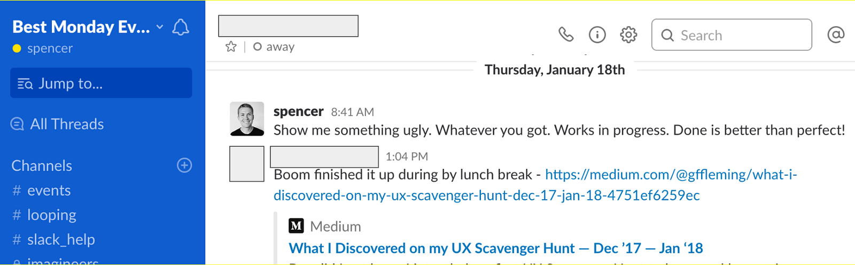Start a call with the phone icon
Image resolution: width=855 pixels, height=265 pixels.
tap(566, 35)
